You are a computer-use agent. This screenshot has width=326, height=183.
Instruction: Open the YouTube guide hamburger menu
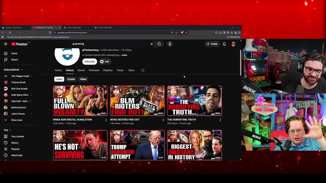click(x=6, y=44)
